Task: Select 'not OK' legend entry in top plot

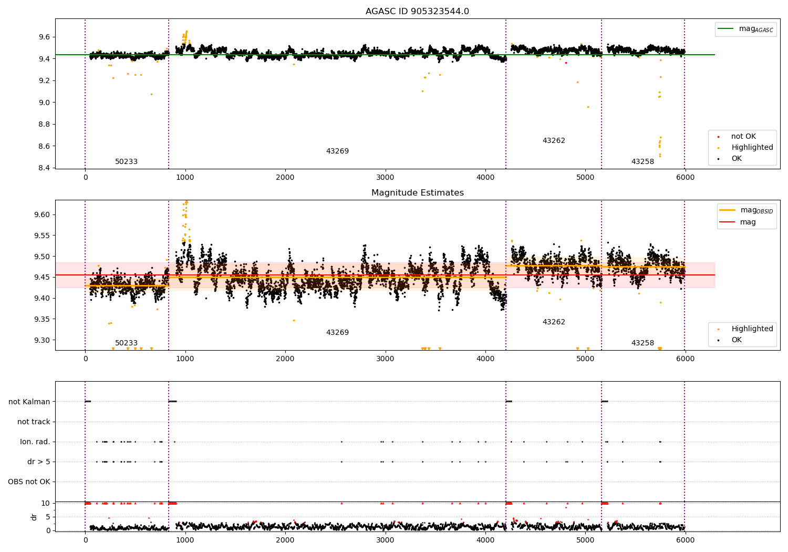Action: [743, 137]
